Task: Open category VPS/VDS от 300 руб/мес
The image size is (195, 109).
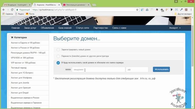Action: pos(29,58)
